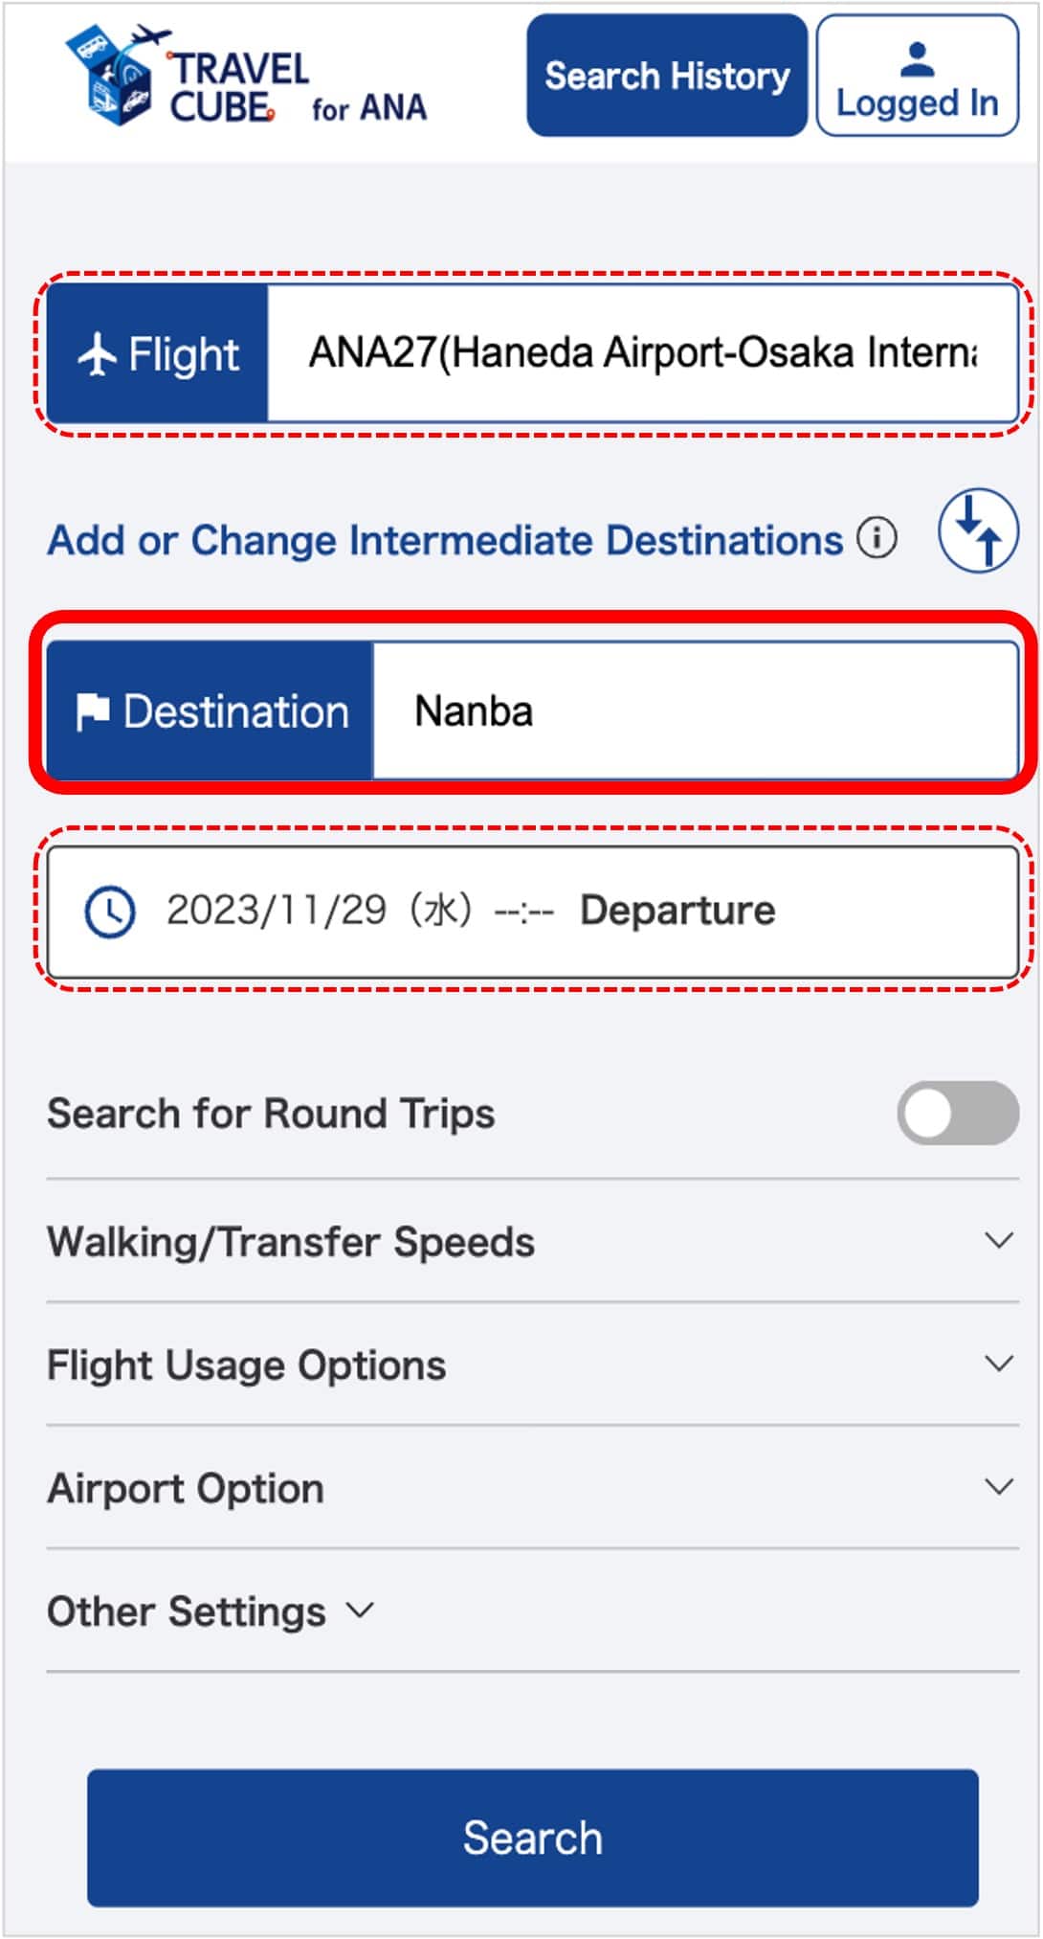Expand the Airport Option section
The height and width of the screenshot is (1939, 1043).
click(998, 1487)
